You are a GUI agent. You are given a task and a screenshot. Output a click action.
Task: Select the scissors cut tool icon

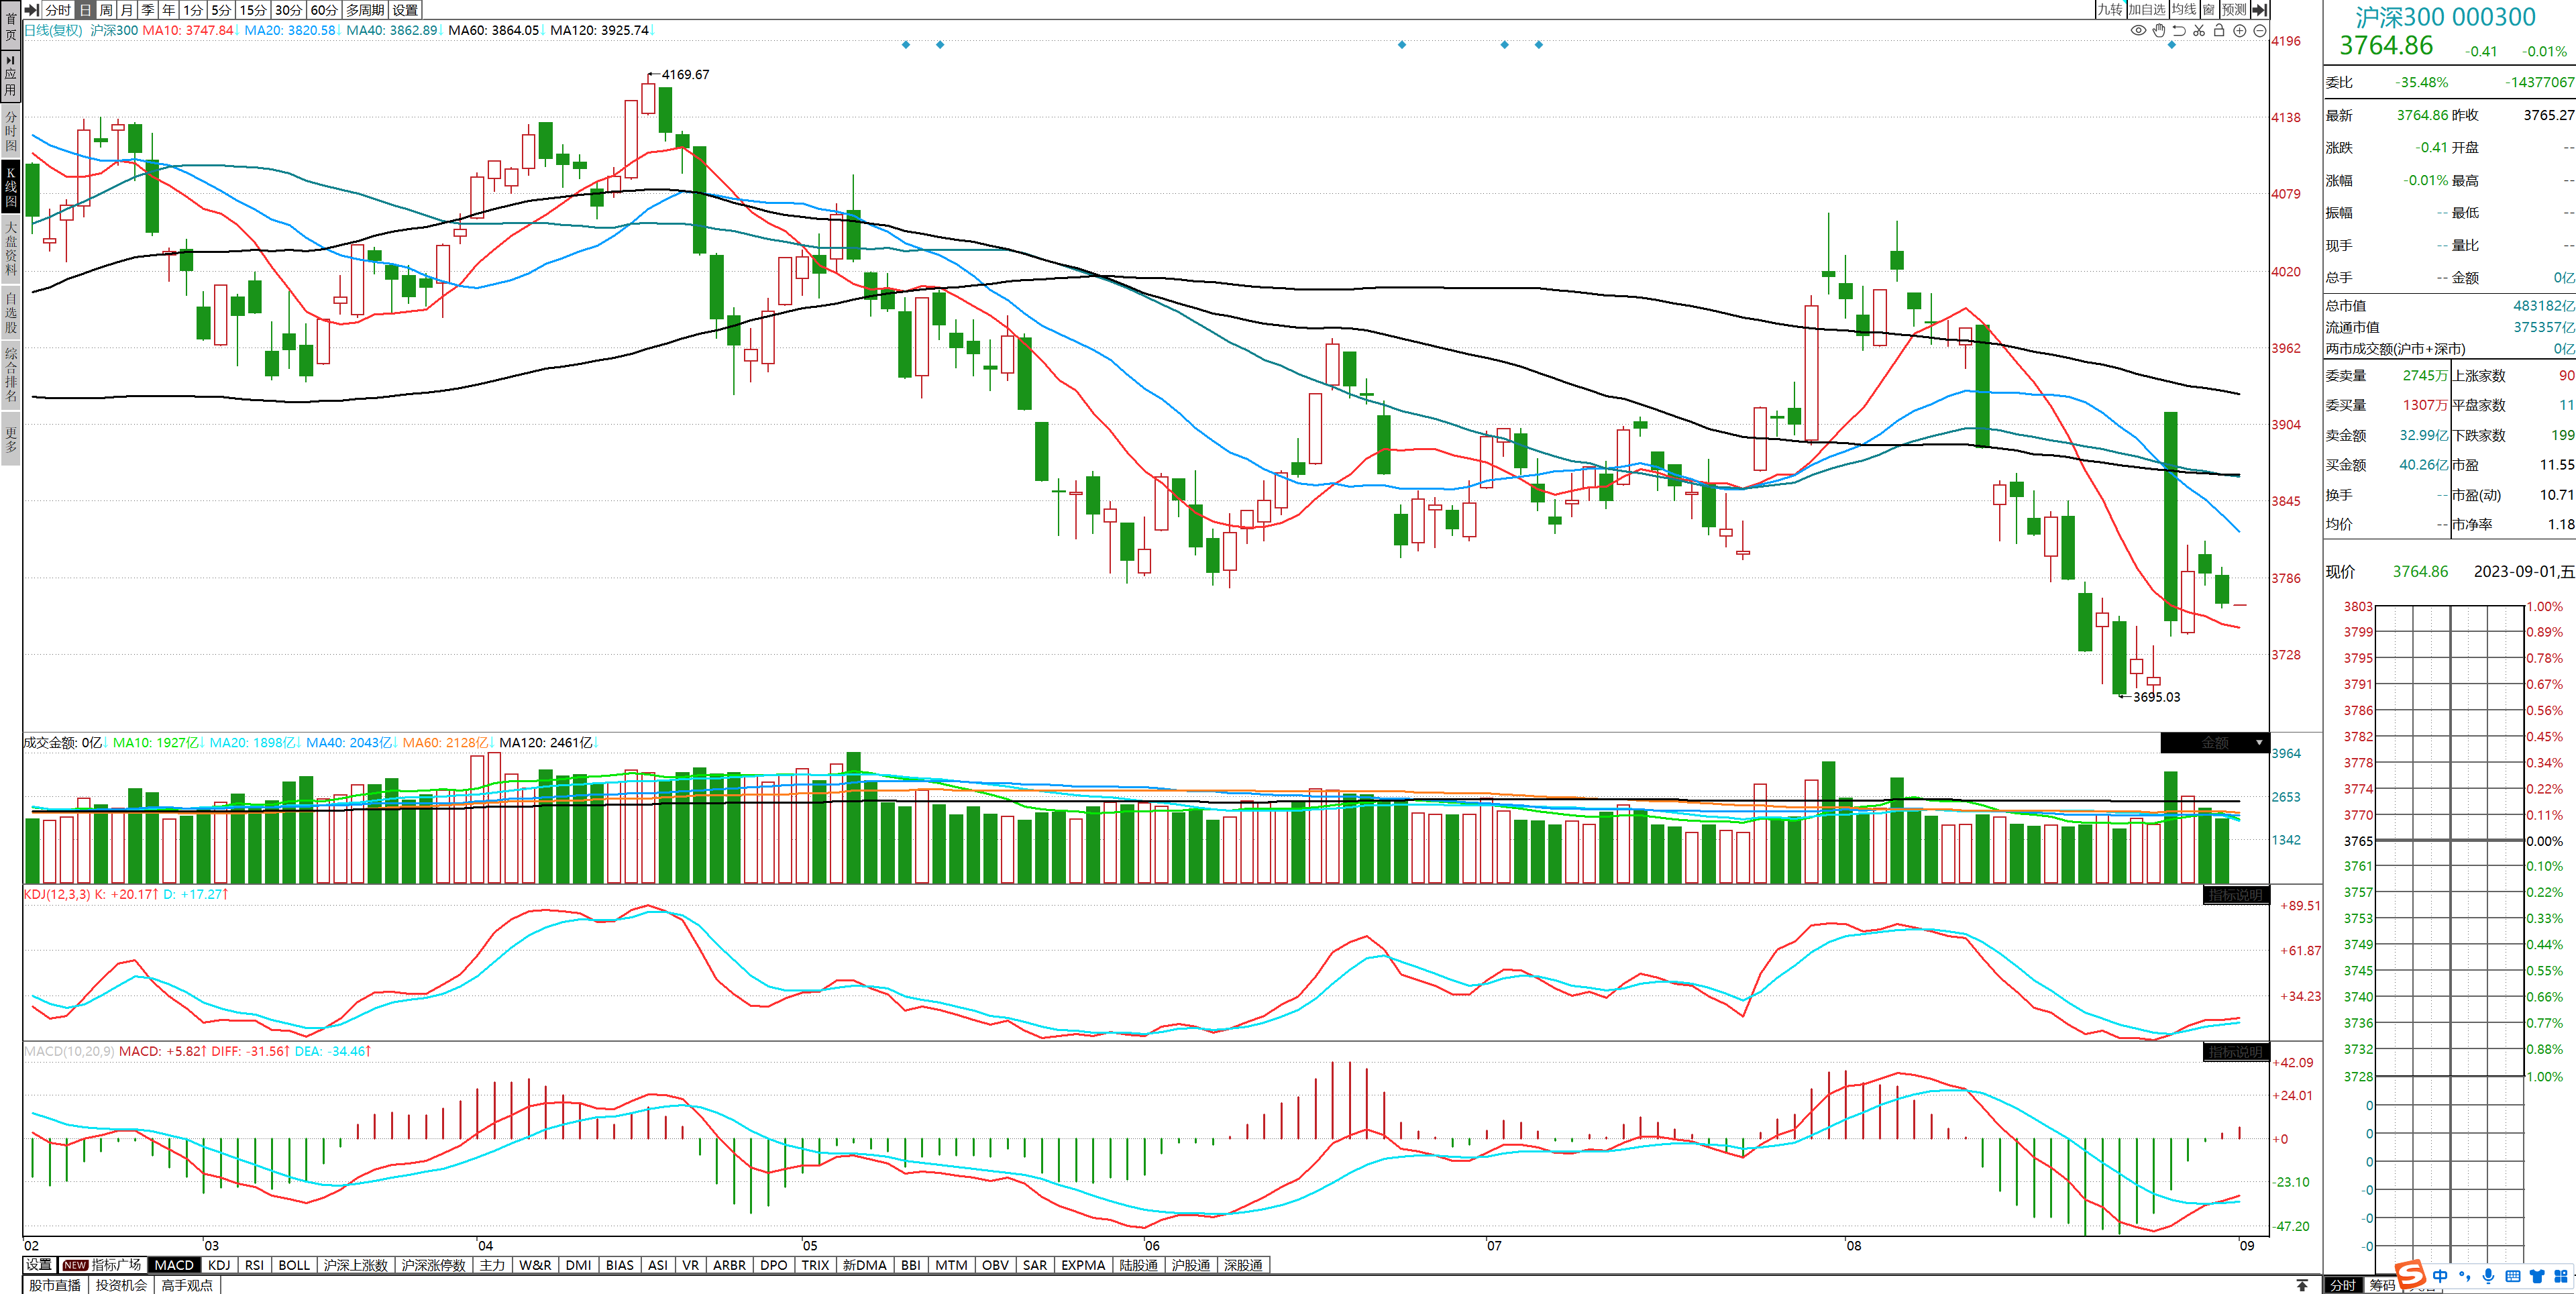[x=2199, y=31]
